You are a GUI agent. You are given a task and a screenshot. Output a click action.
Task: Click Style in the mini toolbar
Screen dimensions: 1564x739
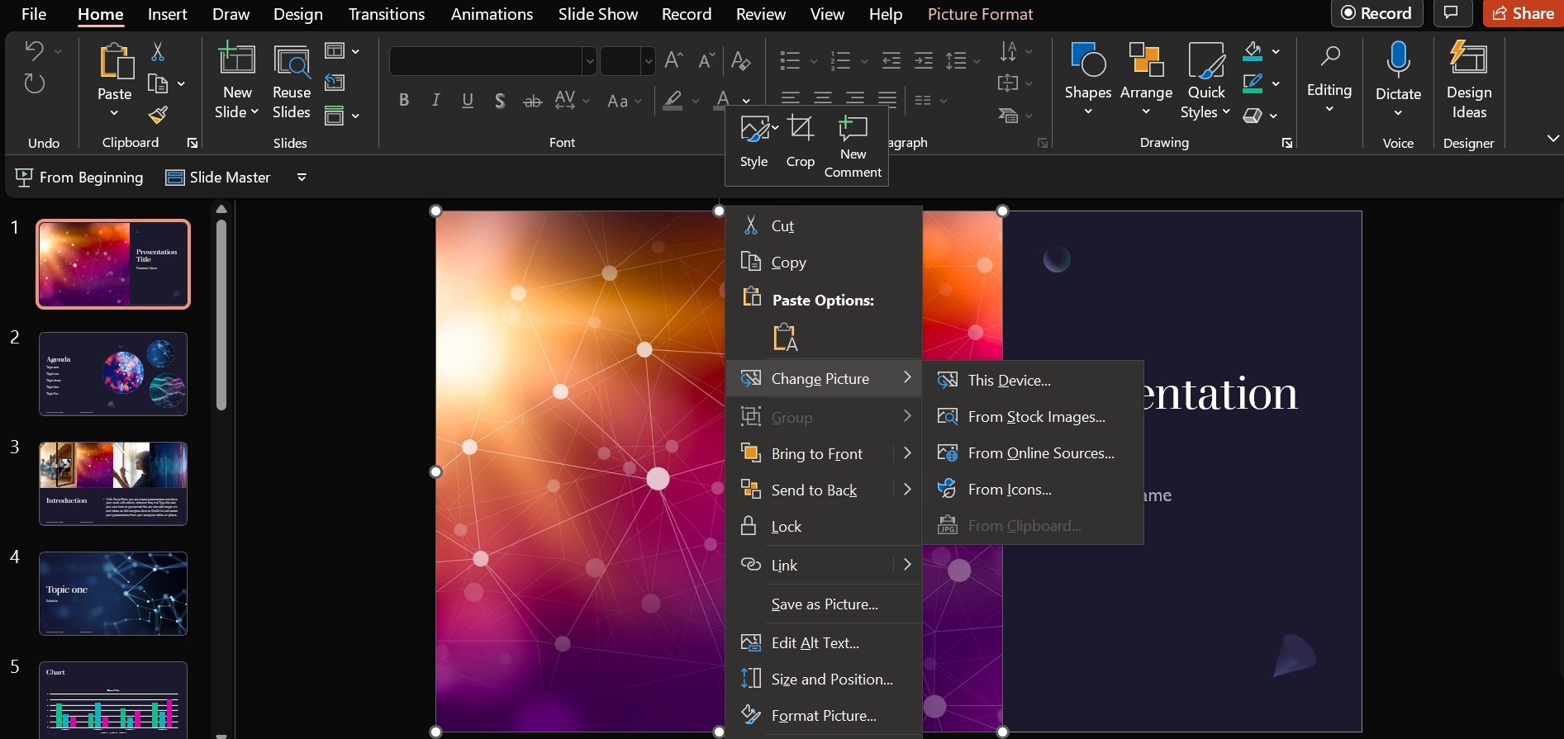click(x=754, y=141)
